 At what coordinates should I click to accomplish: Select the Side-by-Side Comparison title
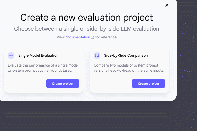click(126, 55)
